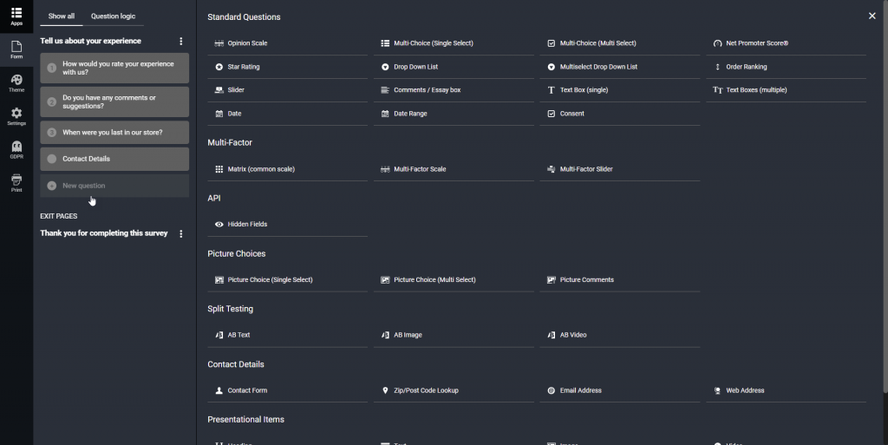Open the Theme palette icon
The width and height of the screenshot is (888, 445).
coord(16,82)
